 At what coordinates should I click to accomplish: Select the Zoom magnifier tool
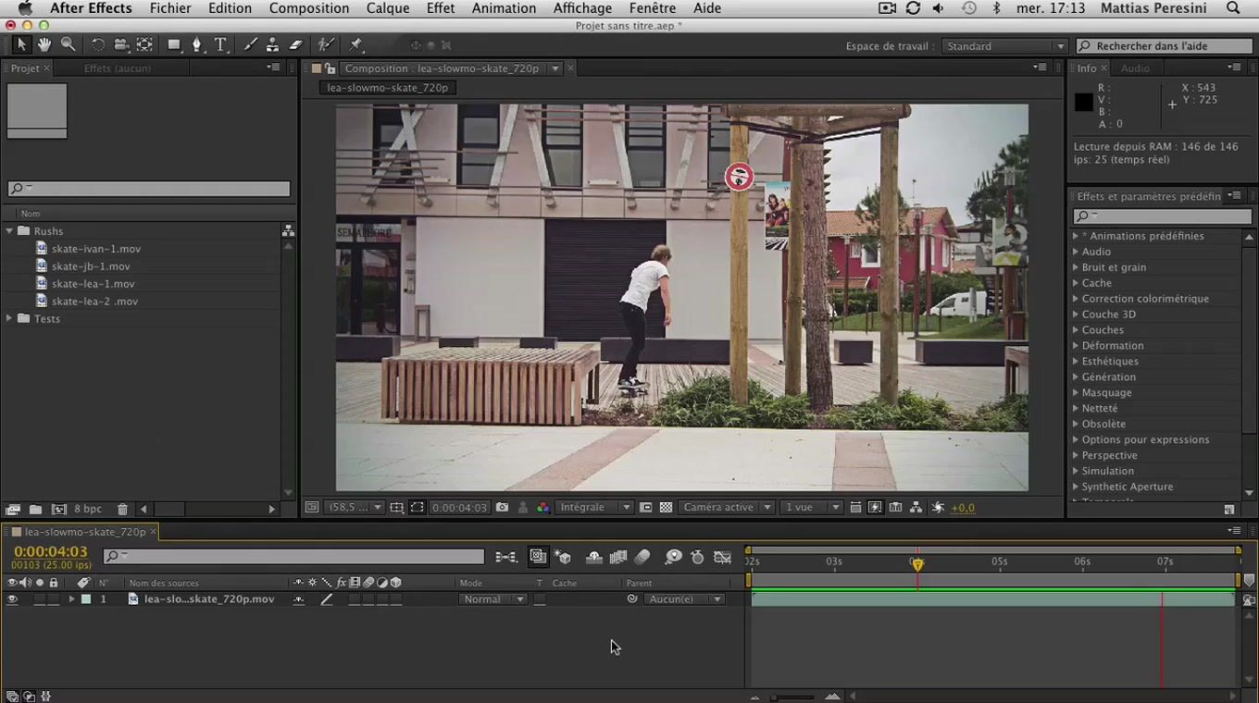point(69,44)
